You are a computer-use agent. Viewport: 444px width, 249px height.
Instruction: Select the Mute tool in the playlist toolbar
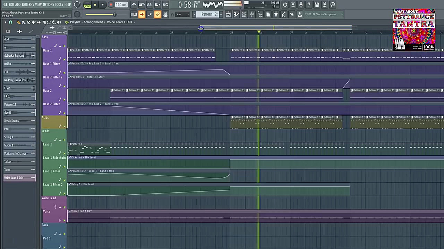(33, 22)
